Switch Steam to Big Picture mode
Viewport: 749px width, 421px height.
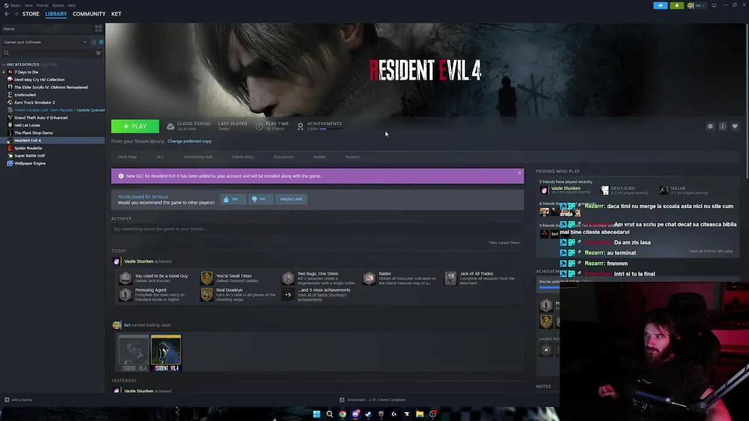[x=714, y=5]
